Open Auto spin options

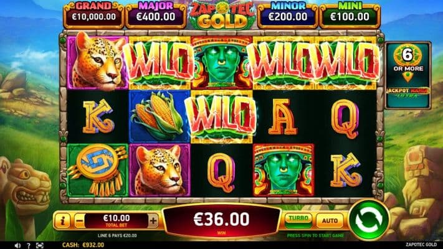point(330,220)
